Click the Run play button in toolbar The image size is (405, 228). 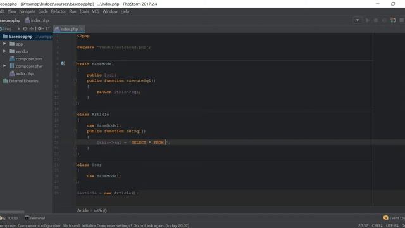[367, 20]
